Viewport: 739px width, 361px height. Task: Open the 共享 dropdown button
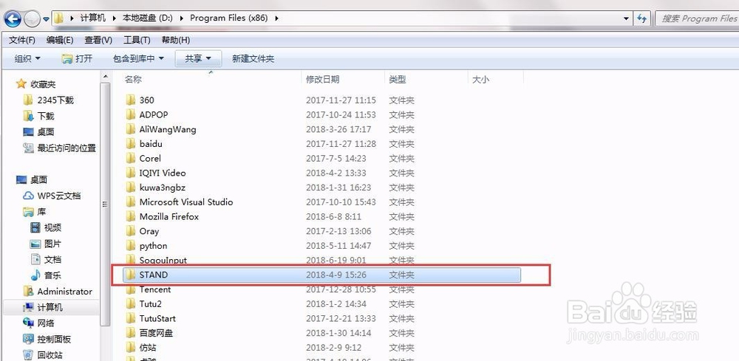coord(197,58)
